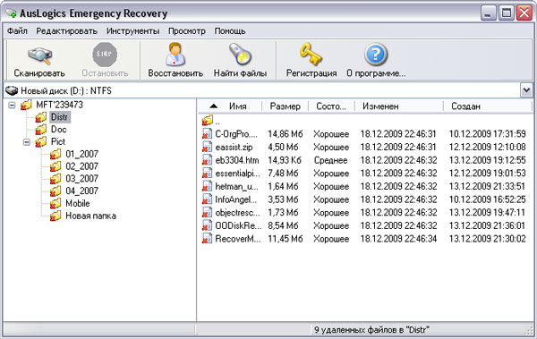The height and width of the screenshot is (339, 537).
Task: Click the 14,86 Мб size cell
Action: point(286,134)
